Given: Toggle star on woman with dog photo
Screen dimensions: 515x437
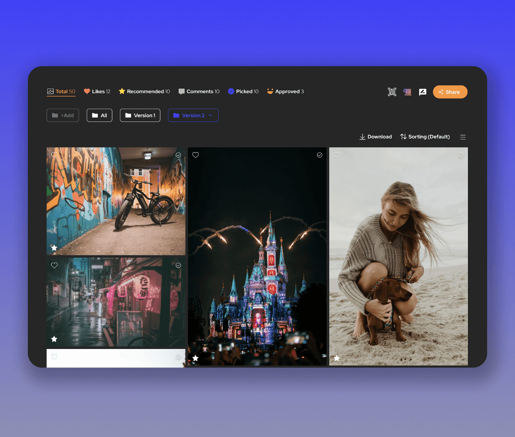Looking at the screenshot, I should point(337,358).
